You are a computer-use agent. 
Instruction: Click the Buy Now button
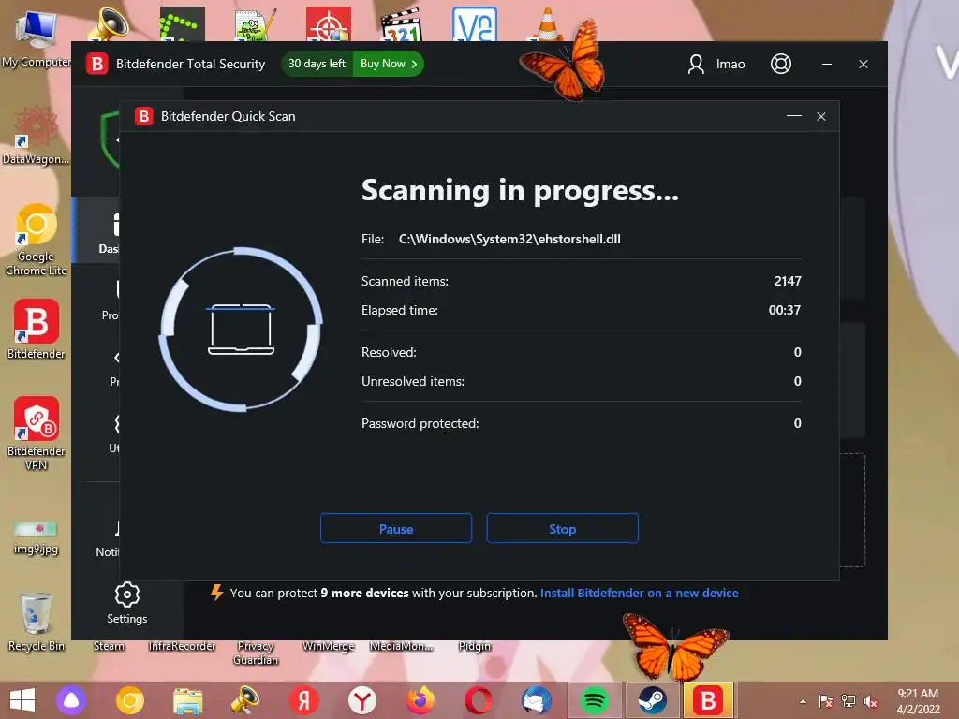click(389, 64)
